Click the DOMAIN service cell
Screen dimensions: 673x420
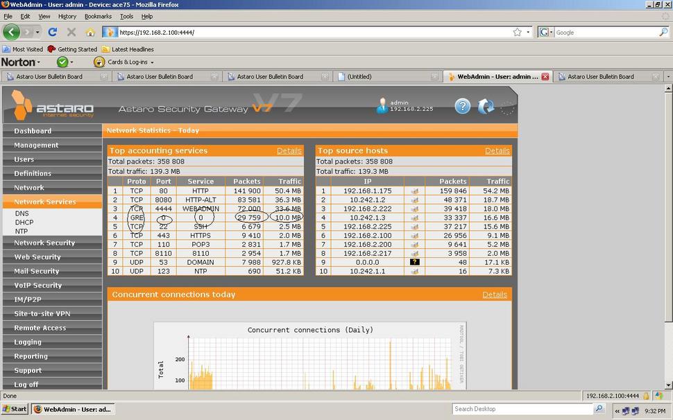[x=201, y=262]
